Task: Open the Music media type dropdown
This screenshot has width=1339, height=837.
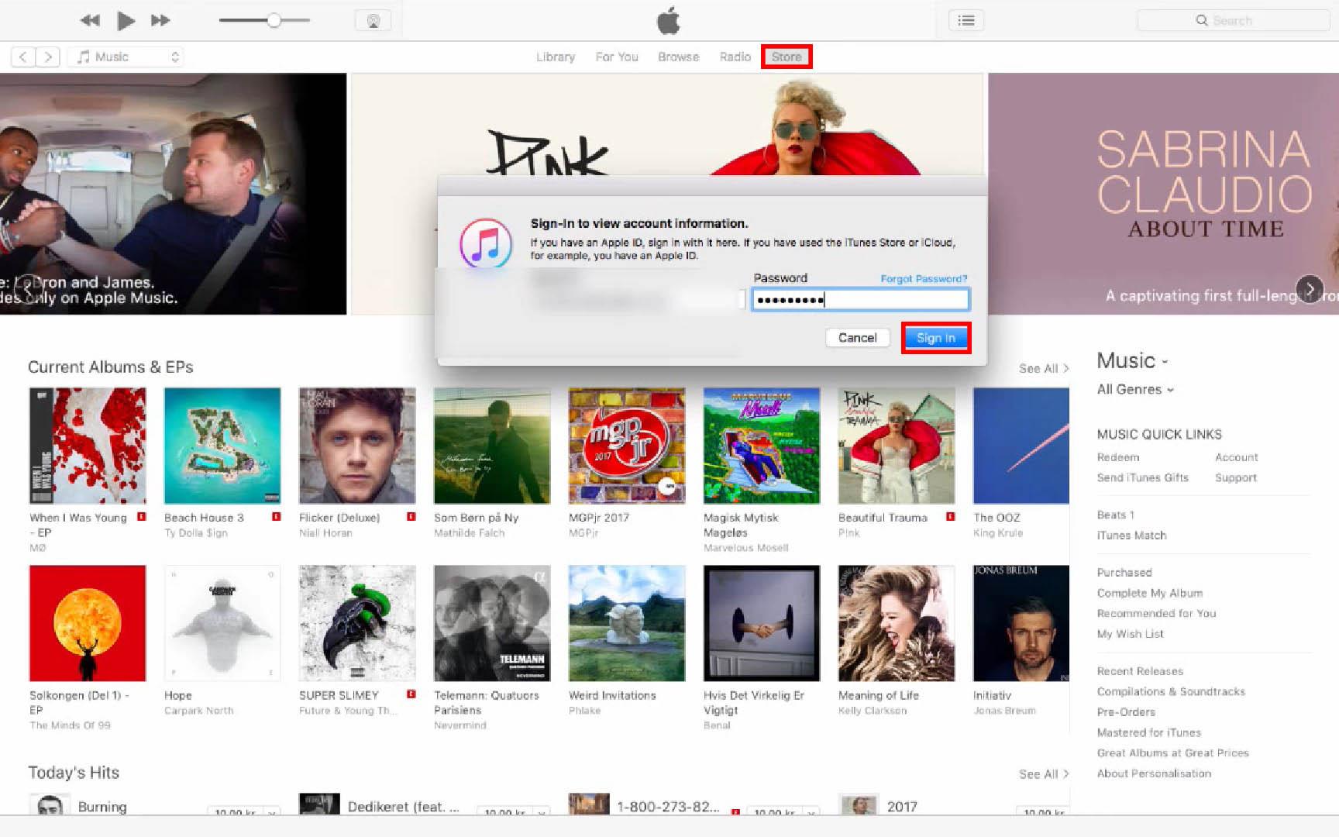Action: (x=128, y=57)
